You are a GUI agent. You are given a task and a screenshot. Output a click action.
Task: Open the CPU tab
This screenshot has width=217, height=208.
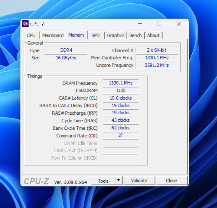(x=31, y=36)
